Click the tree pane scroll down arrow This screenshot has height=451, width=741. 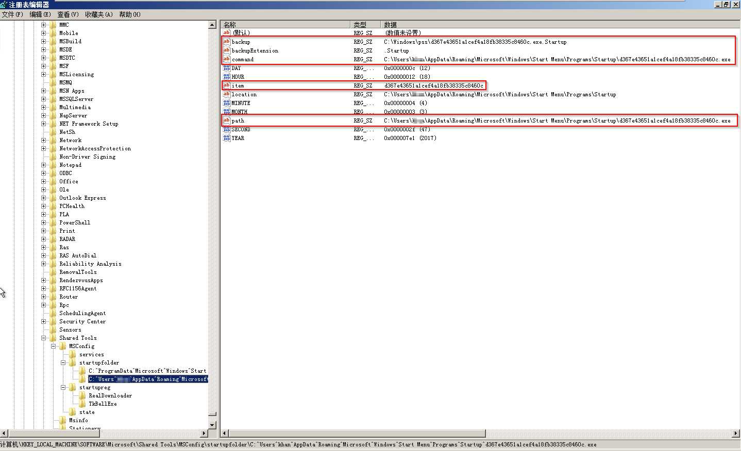click(x=212, y=425)
